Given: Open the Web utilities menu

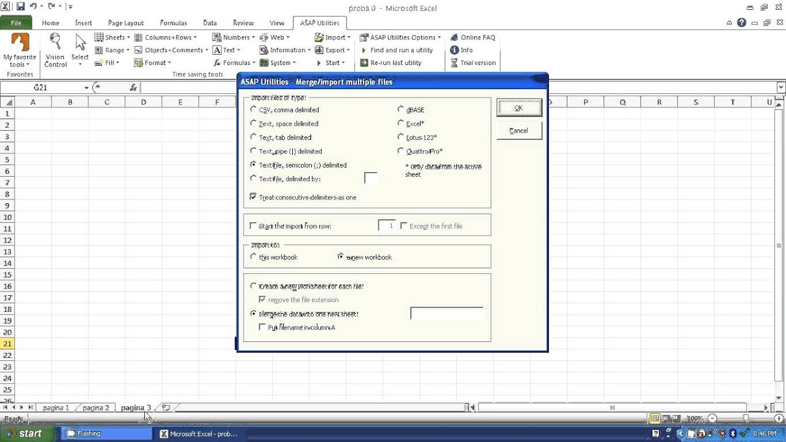Looking at the screenshot, I should pos(274,37).
